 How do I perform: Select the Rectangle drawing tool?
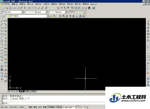coord(2,34)
